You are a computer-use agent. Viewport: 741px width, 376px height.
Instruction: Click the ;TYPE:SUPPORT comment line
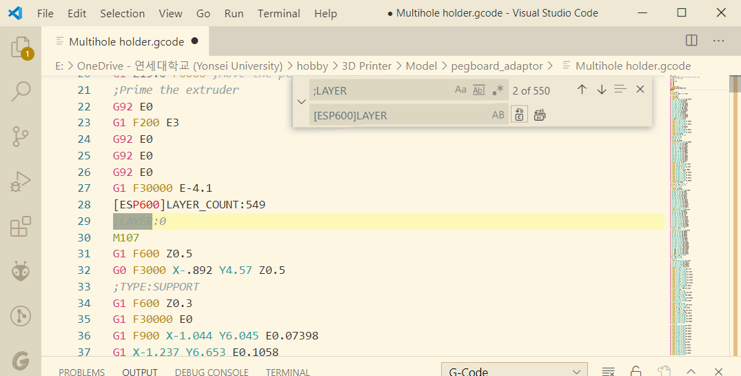pyautogui.click(x=156, y=286)
